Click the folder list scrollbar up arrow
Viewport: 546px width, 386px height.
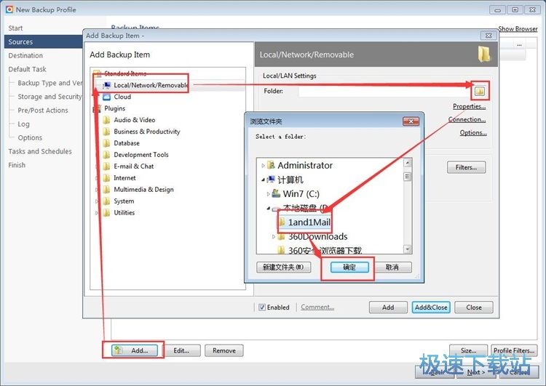(408, 163)
